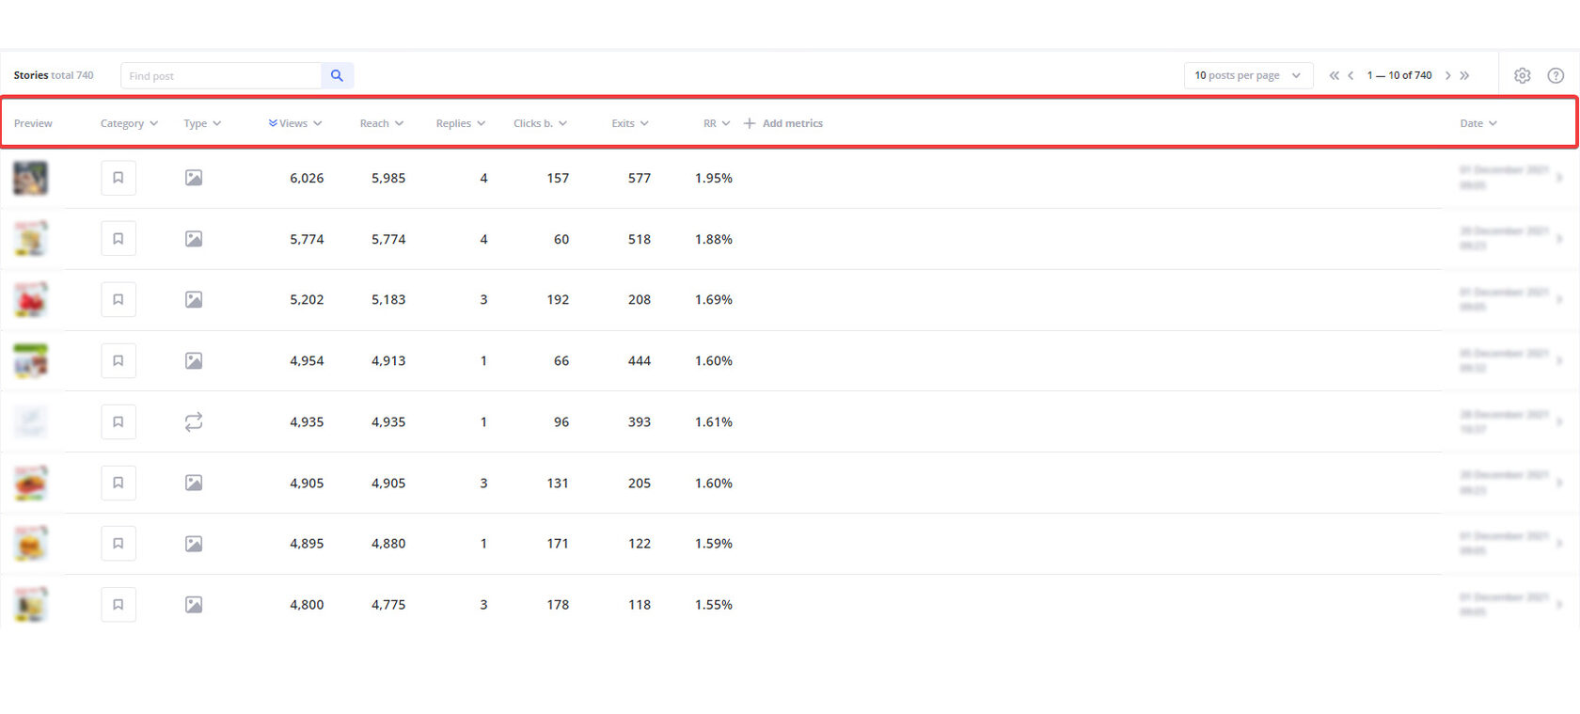The height and width of the screenshot is (714, 1580).
Task: Open the table settings gear icon
Action: (1522, 75)
